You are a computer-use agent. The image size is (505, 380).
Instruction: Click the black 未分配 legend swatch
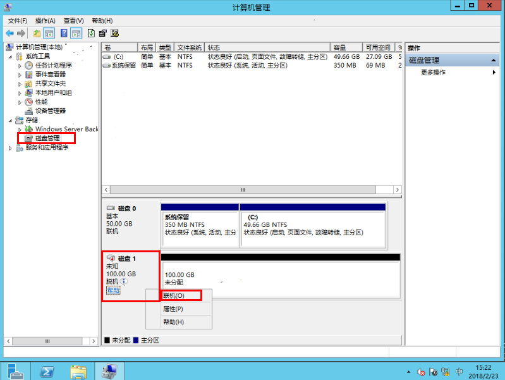tap(107, 340)
